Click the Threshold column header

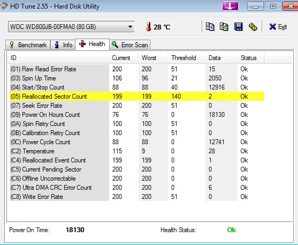tap(186, 58)
